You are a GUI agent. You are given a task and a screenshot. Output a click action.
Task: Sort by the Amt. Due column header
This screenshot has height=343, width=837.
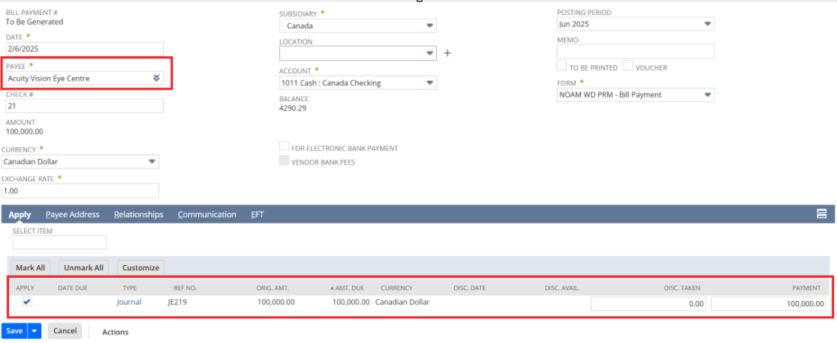click(x=347, y=288)
